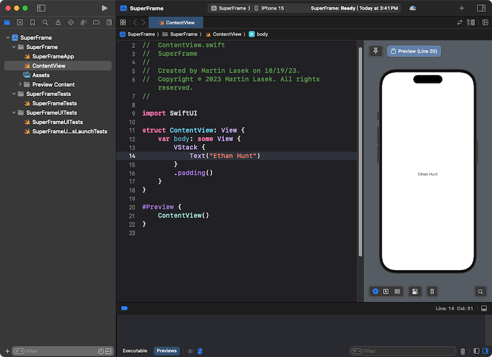Pin the preview canvas
This screenshot has height=357, width=492.
click(x=376, y=51)
